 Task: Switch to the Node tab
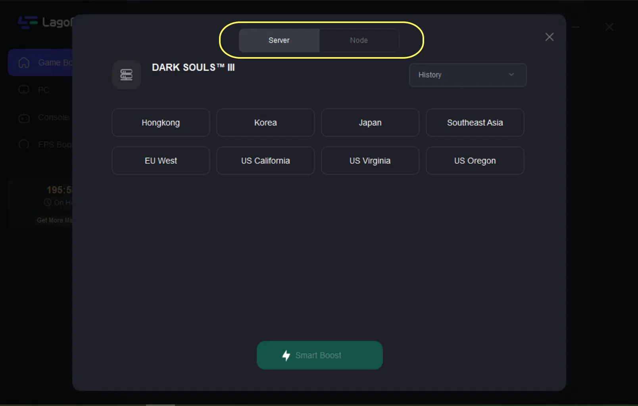(x=359, y=40)
